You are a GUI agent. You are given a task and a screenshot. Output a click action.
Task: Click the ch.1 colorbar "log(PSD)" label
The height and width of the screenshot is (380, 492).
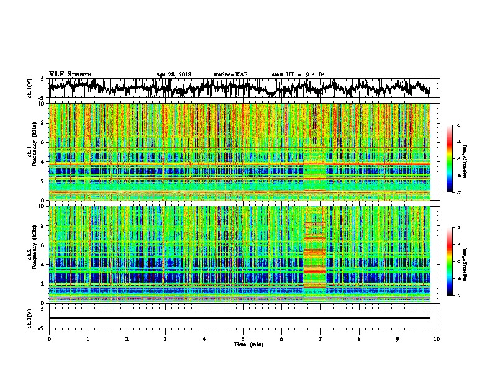465,162
